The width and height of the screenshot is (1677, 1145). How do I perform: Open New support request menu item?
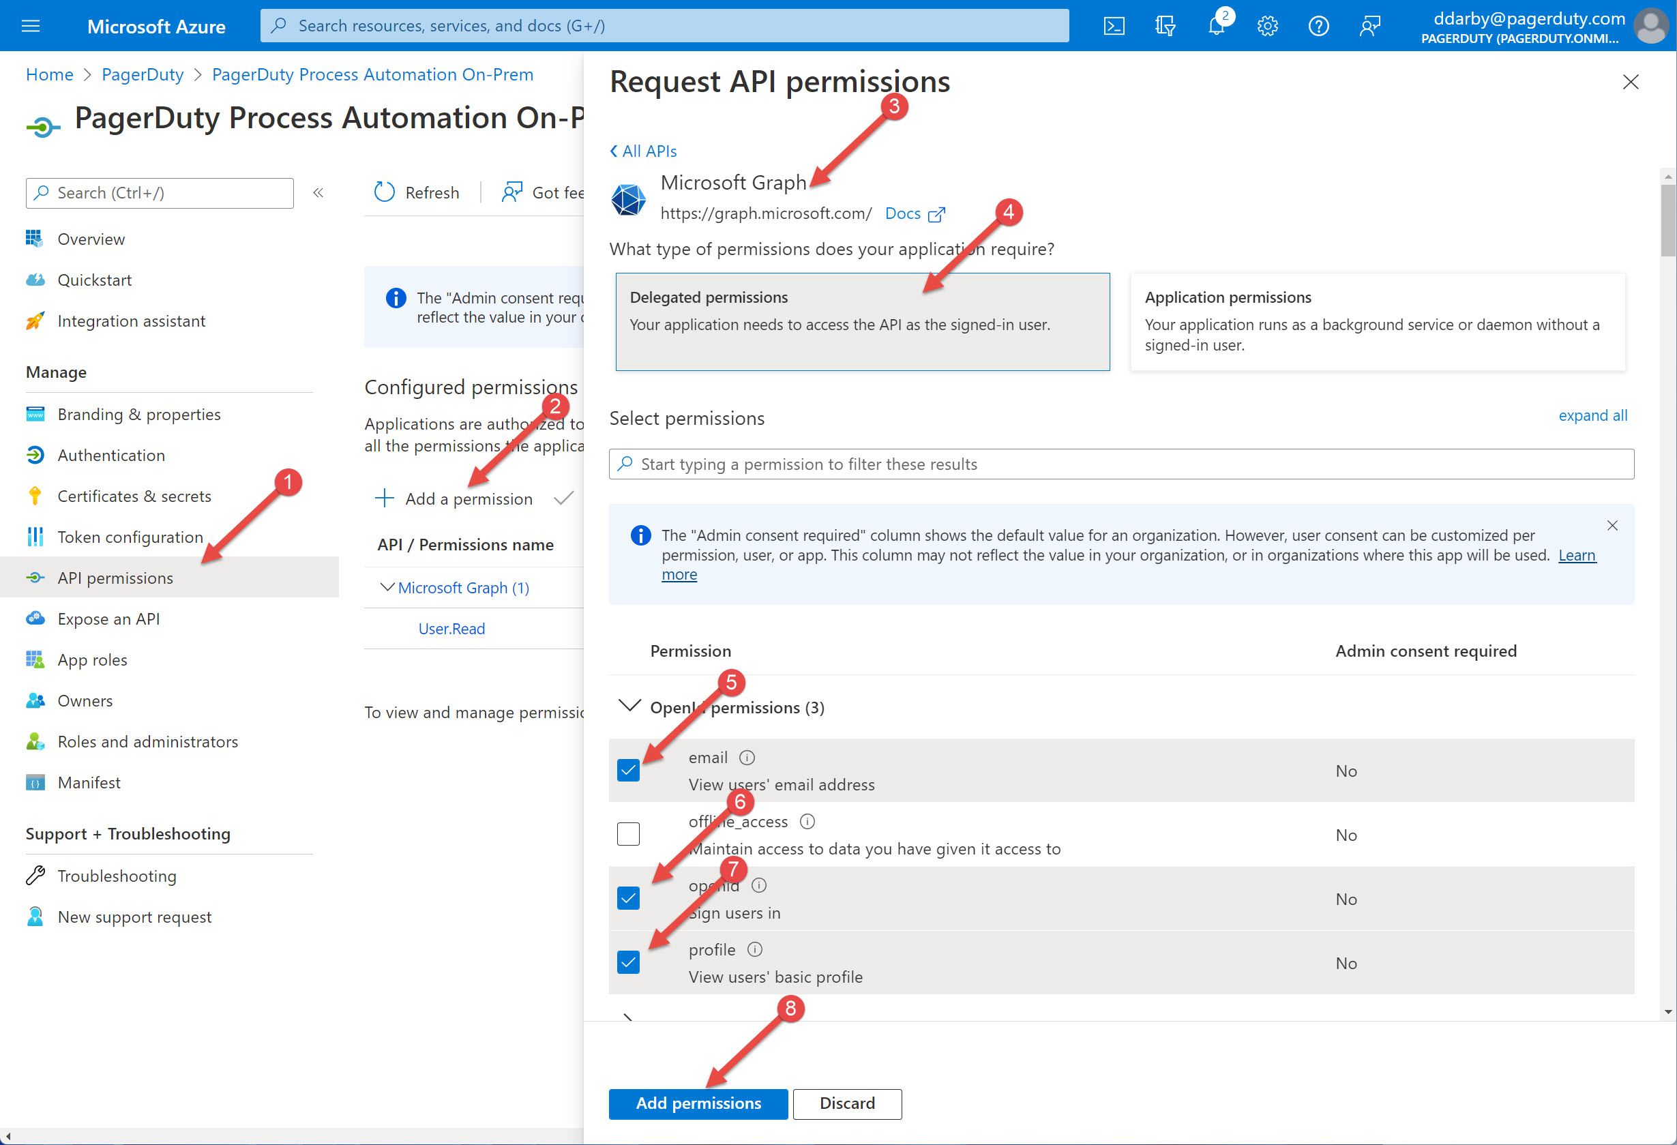(135, 917)
